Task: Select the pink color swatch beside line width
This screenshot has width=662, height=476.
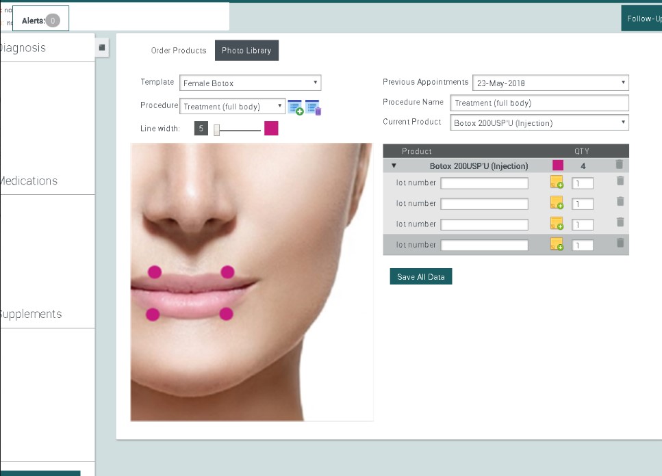Action: click(270, 128)
